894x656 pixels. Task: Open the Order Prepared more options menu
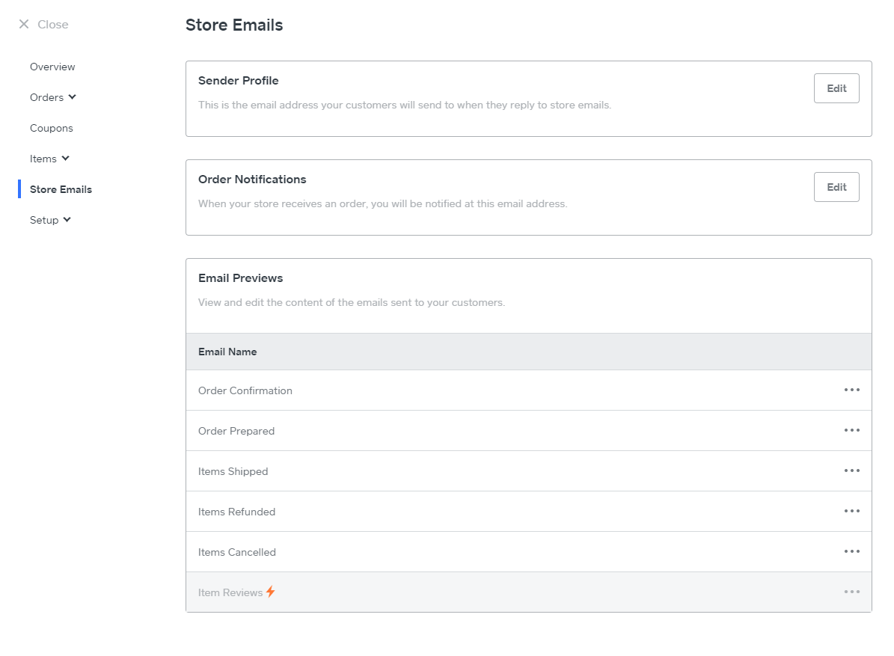[851, 430]
